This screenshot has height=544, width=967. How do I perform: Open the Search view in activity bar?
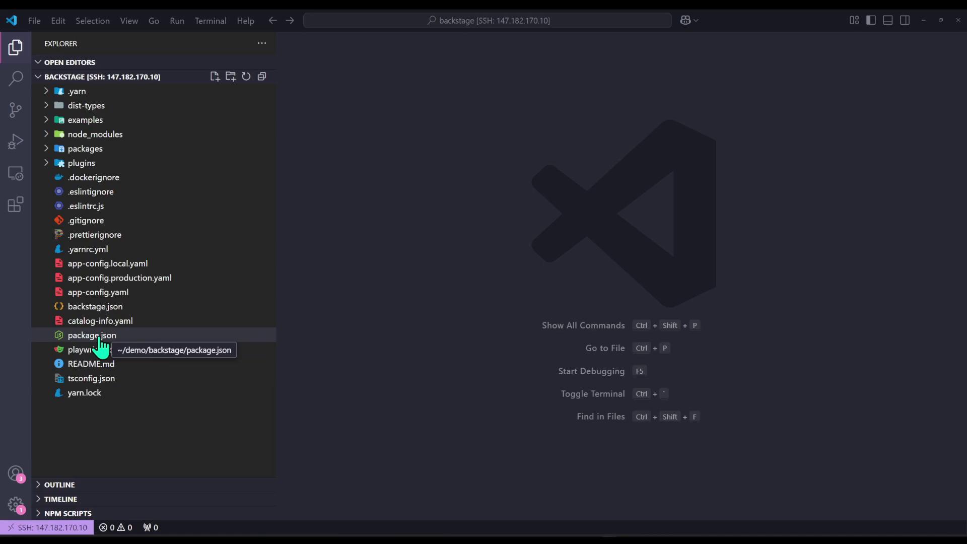(x=16, y=79)
